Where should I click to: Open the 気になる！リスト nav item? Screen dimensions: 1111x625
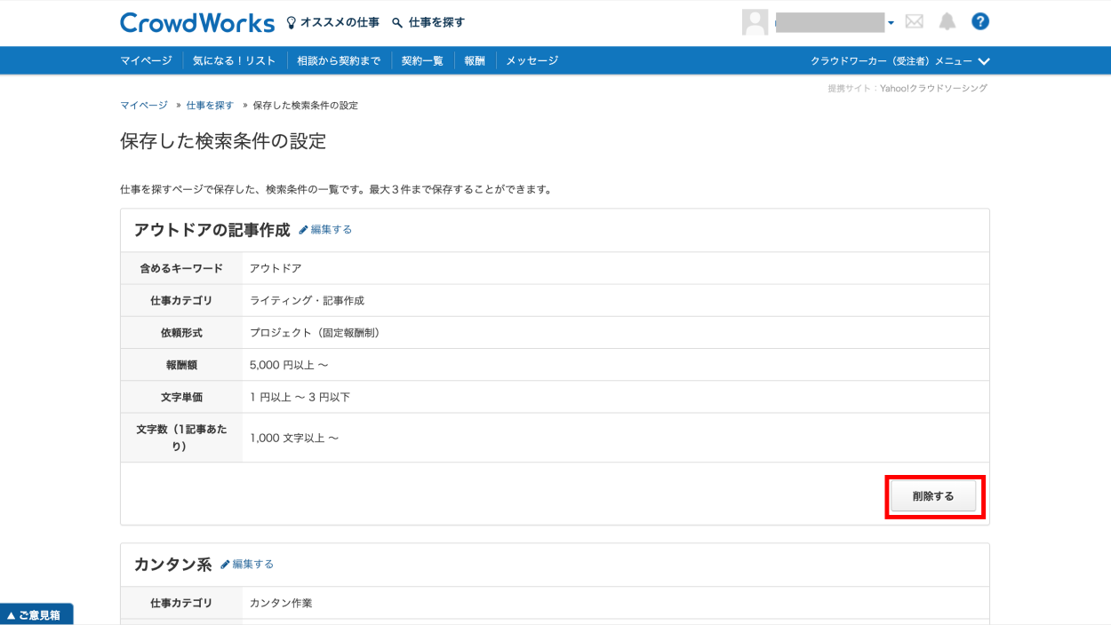(234, 61)
